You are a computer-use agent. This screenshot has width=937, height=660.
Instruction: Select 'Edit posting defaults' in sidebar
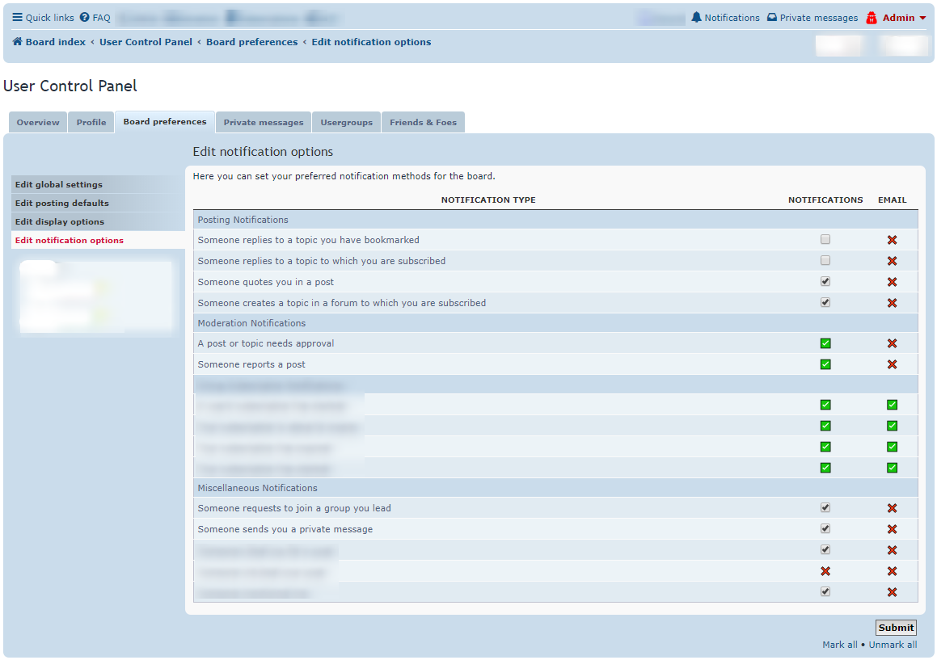(x=62, y=204)
